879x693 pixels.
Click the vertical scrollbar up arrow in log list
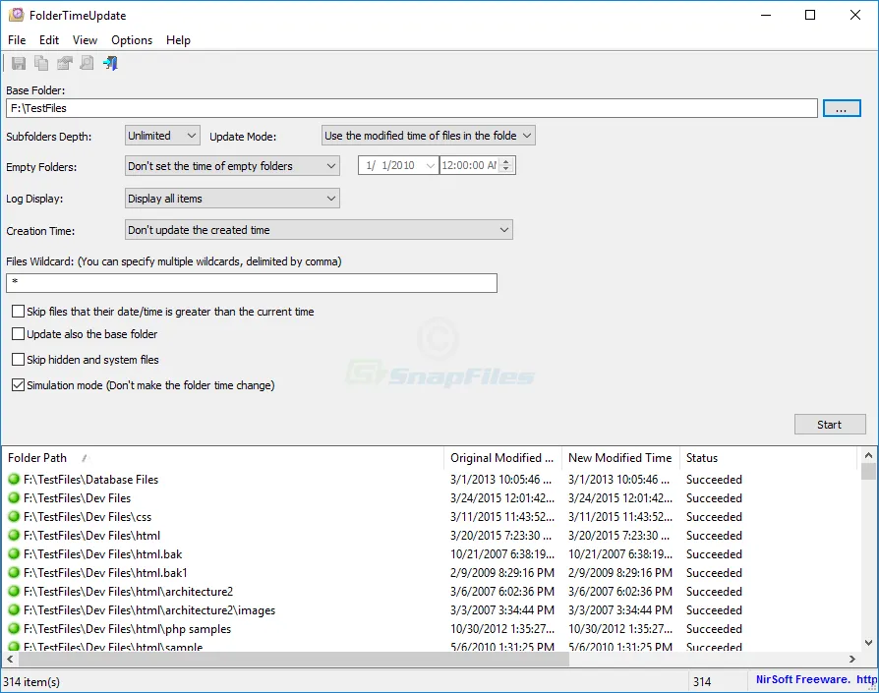point(868,455)
